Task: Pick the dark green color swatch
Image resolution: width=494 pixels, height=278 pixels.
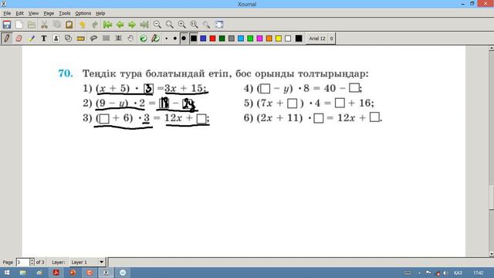Action: [x=222, y=39]
